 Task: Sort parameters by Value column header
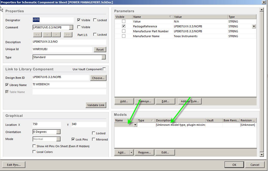200,17
